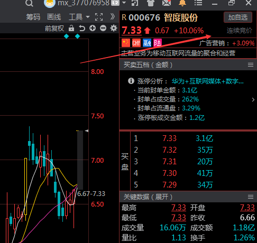Select buy level 5 price 7.29
This screenshot has height=243, width=257.
tap(169, 185)
